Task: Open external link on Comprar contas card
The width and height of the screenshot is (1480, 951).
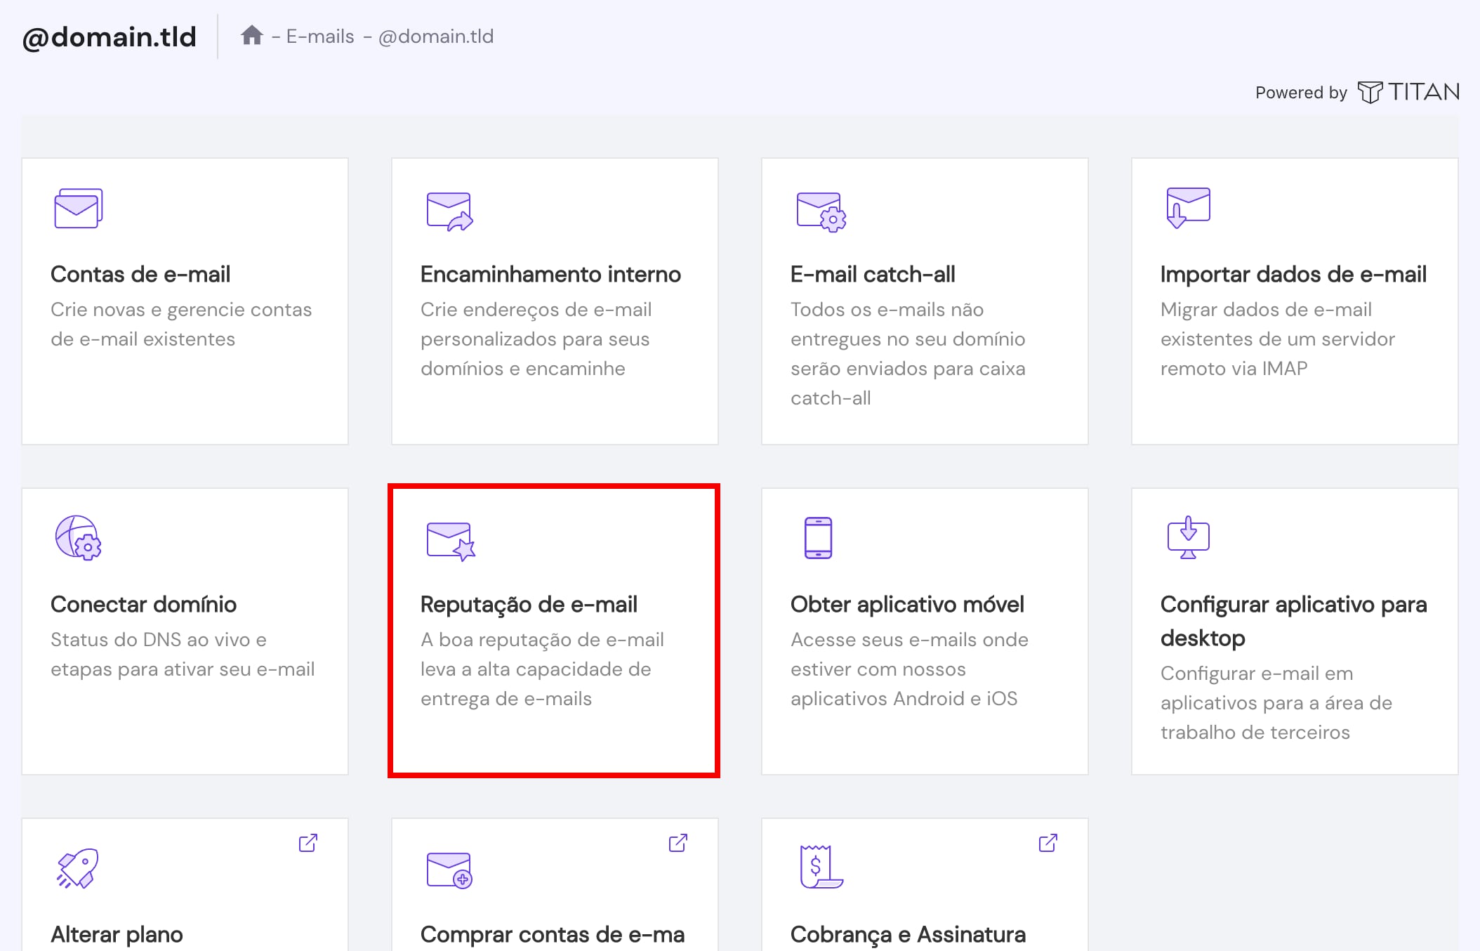Action: coord(678,843)
